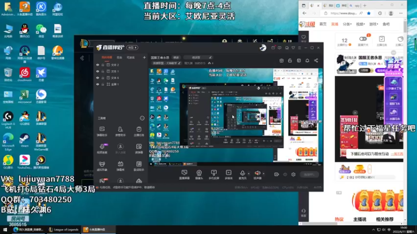Open Edge browser more options menu
The image size is (417, 234).
coord(401,14)
